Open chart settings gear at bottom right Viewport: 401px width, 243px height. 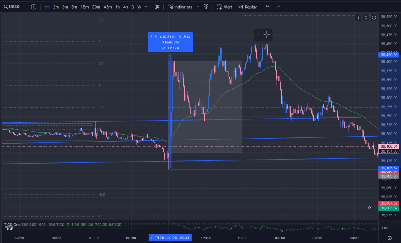pyautogui.click(x=389, y=238)
